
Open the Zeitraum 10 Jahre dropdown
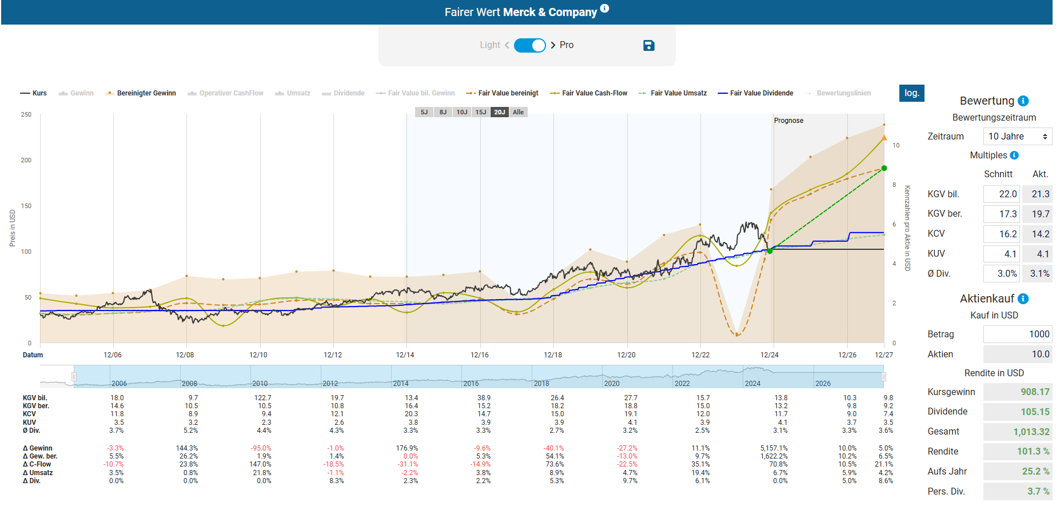pos(1017,137)
